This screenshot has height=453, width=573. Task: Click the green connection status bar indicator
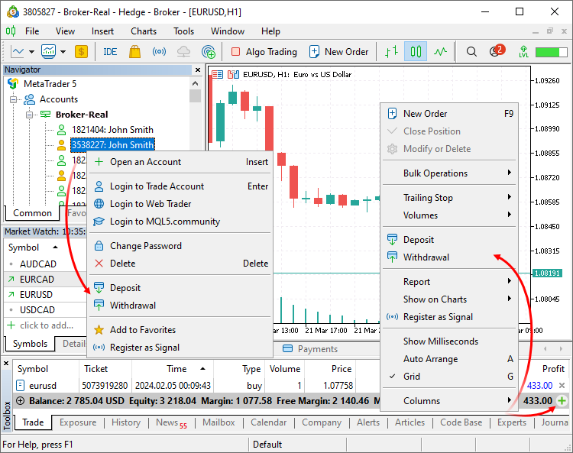551,52
